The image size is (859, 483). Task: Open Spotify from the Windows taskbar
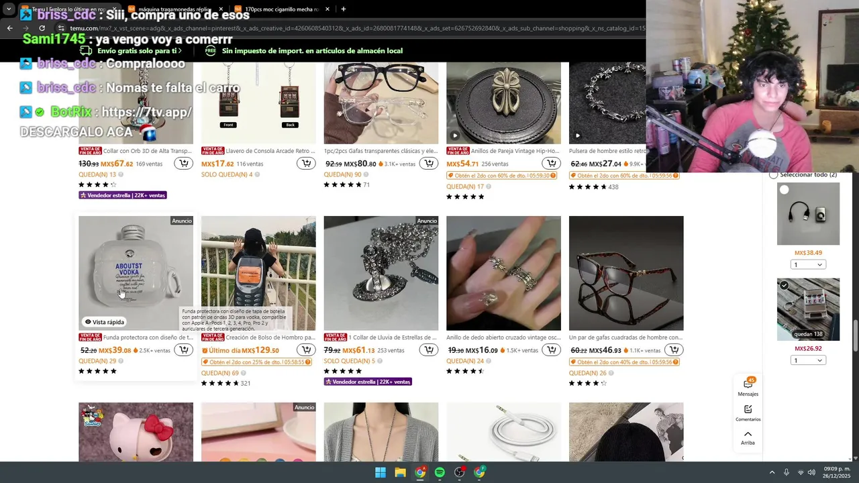click(440, 472)
